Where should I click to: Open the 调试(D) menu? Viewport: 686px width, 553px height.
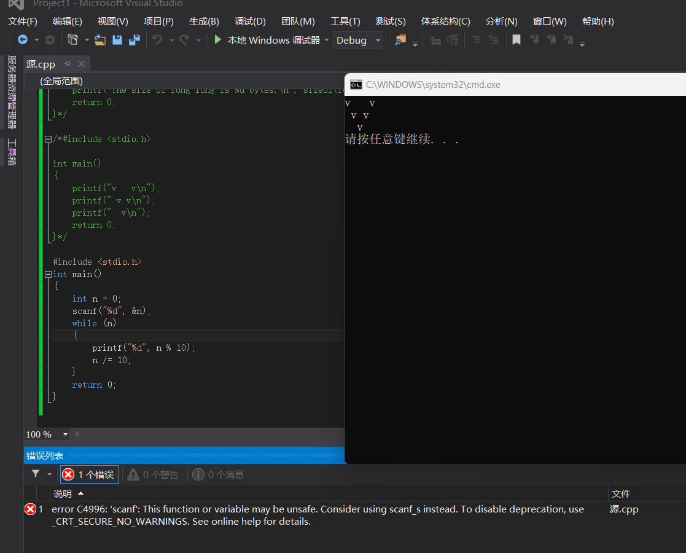pyautogui.click(x=250, y=22)
